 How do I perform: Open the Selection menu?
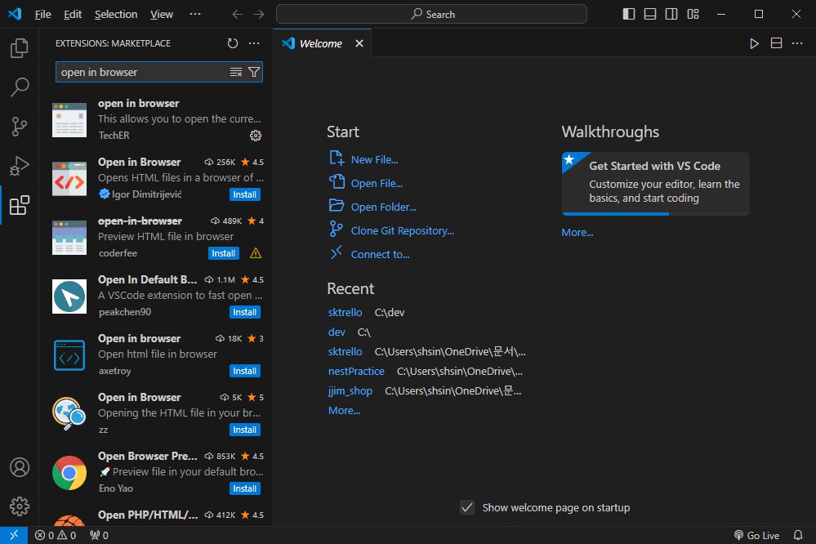[115, 14]
